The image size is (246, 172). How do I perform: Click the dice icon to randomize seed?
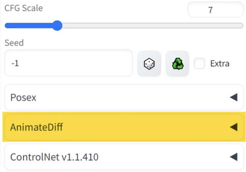[149, 64]
